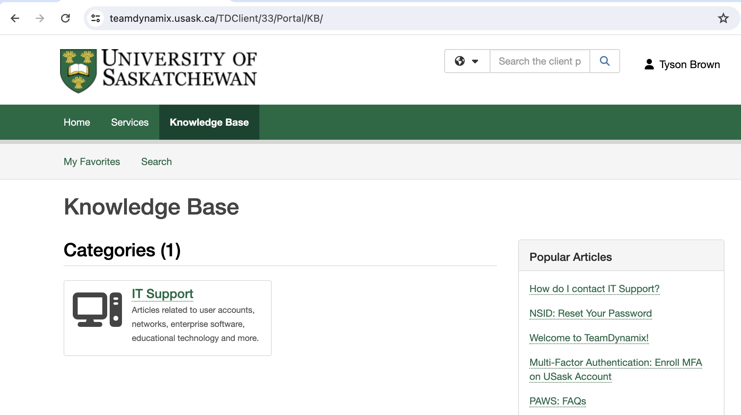Open the Search link in subnavigation
Image resolution: width=741 pixels, height=415 pixels.
(156, 162)
